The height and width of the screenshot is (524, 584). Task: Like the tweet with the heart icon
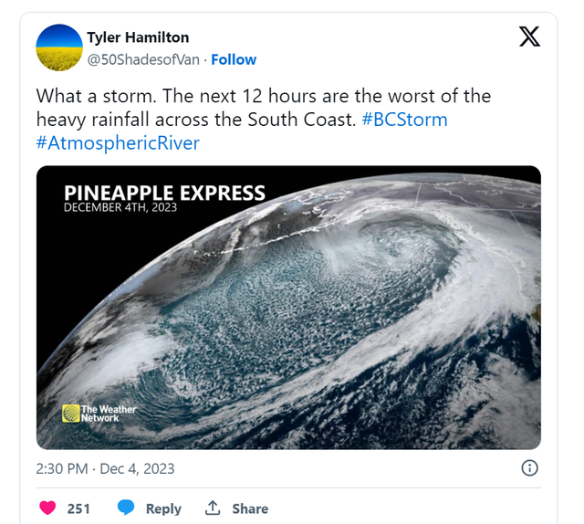click(x=47, y=508)
